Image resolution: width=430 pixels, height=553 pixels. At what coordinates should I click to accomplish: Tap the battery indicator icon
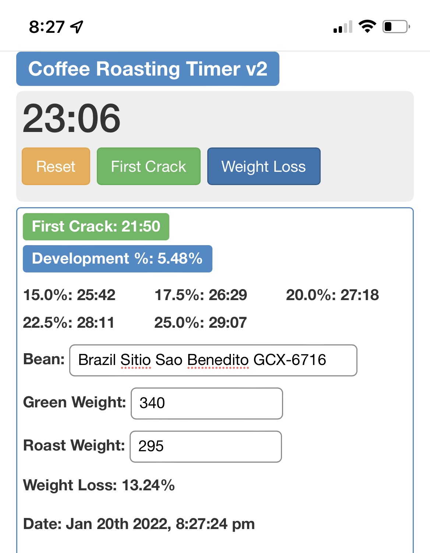[x=396, y=27]
